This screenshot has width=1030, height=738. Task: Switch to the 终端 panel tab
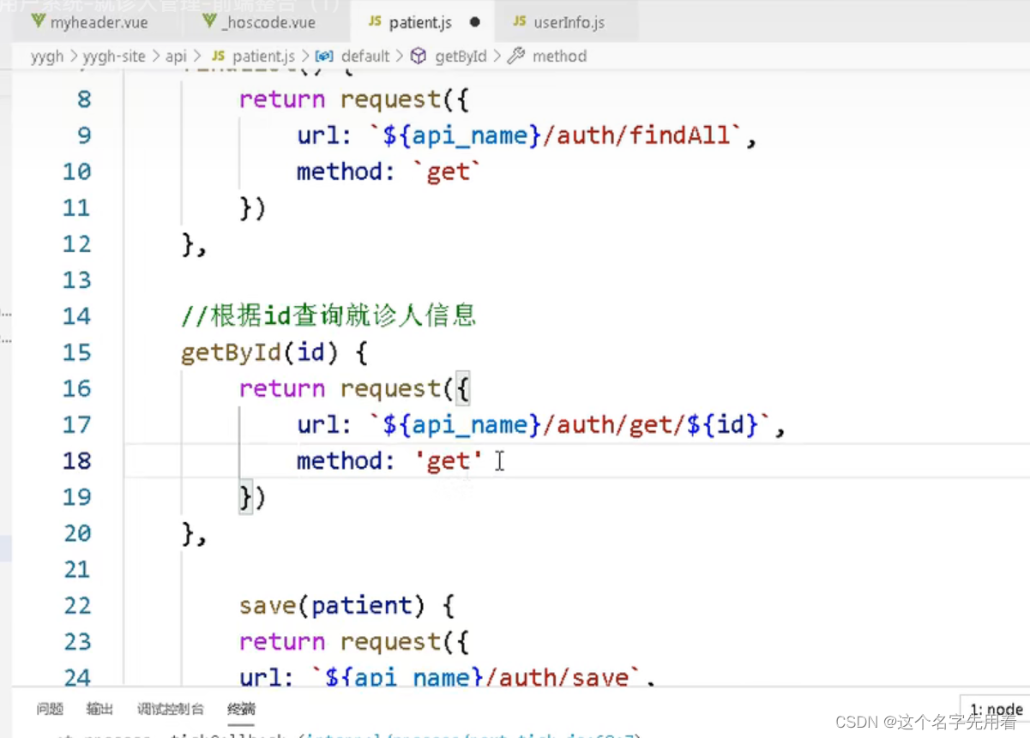click(241, 709)
